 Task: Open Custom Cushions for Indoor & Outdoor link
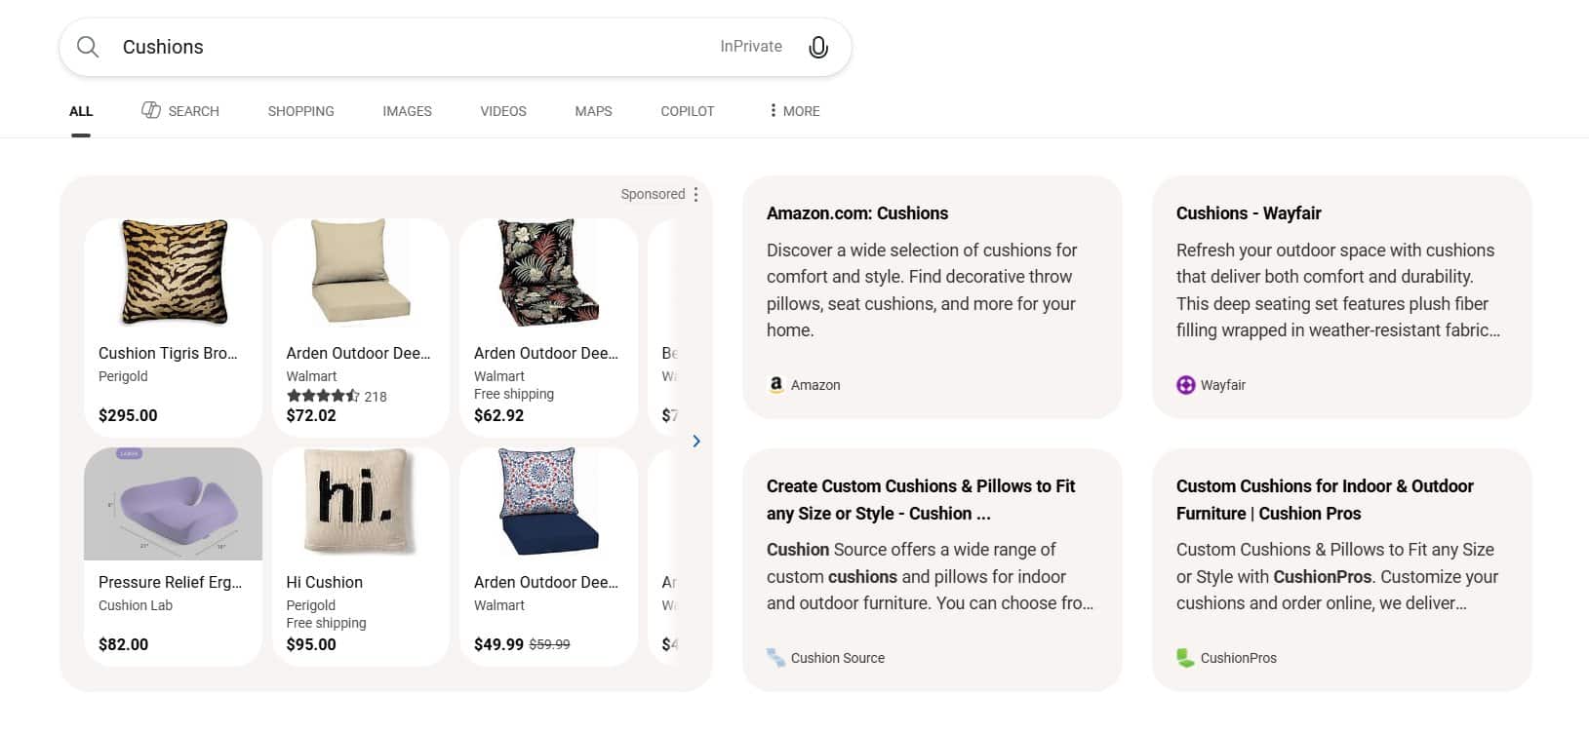(x=1324, y=499)
